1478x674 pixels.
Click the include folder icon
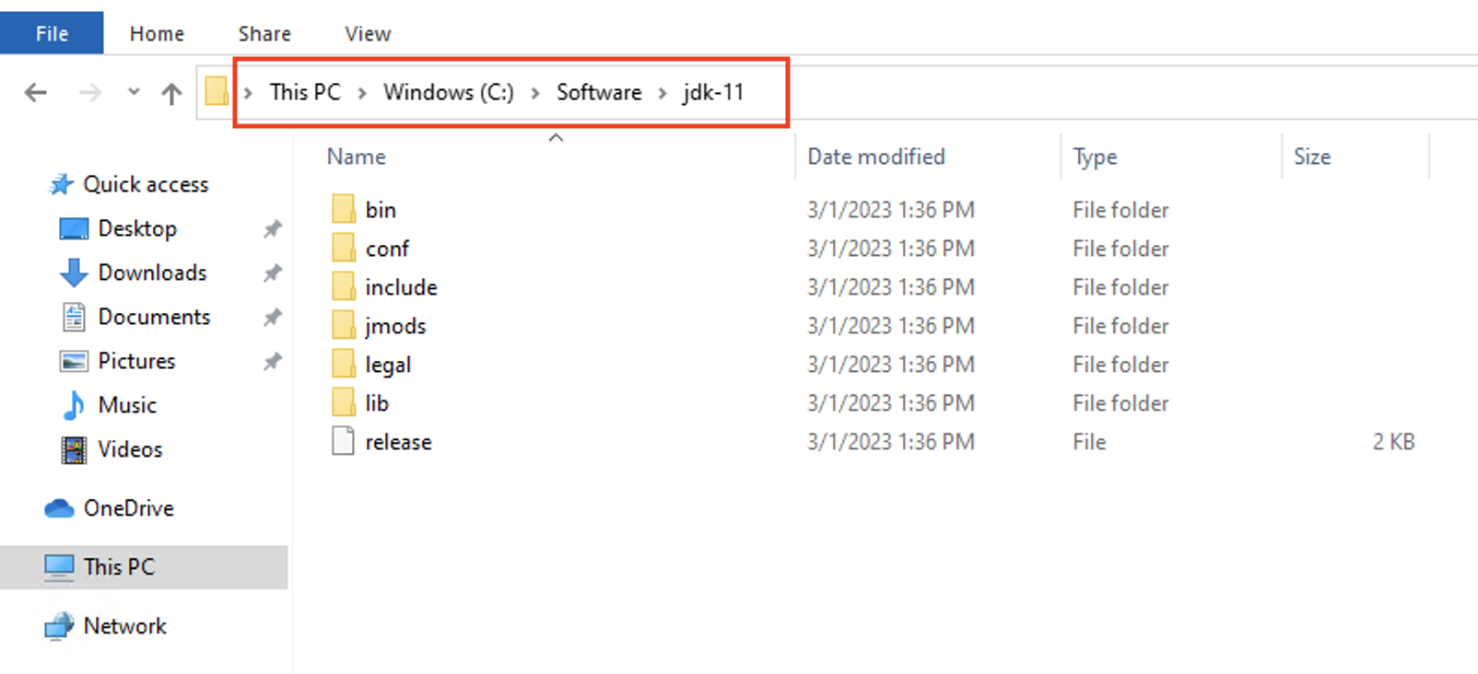click(x=344, y=286)
